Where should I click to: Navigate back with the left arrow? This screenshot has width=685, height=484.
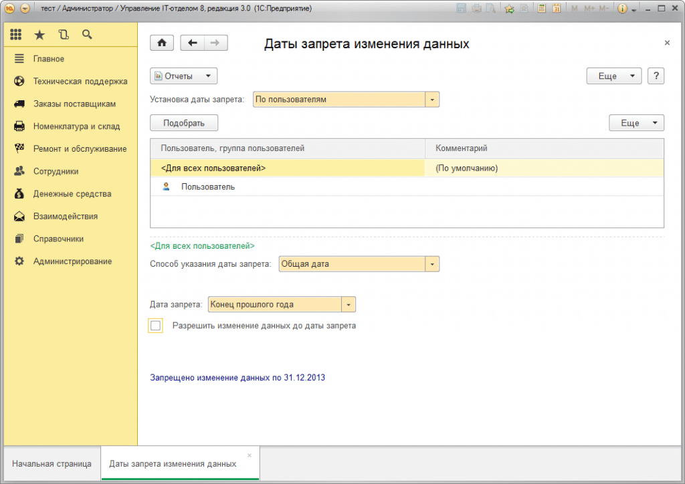[192, 43]
